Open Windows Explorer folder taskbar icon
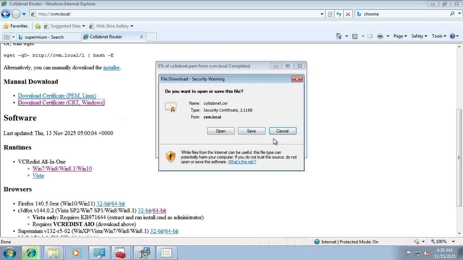The height and width of the screenshot is (260, 463). click(x=54, y=253)
